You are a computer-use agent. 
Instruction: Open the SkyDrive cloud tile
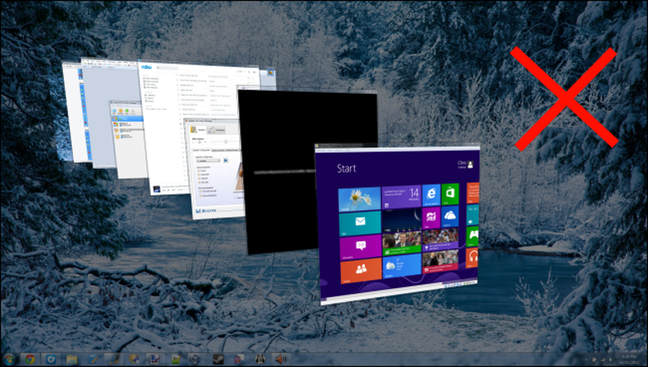tap(450, 217)
